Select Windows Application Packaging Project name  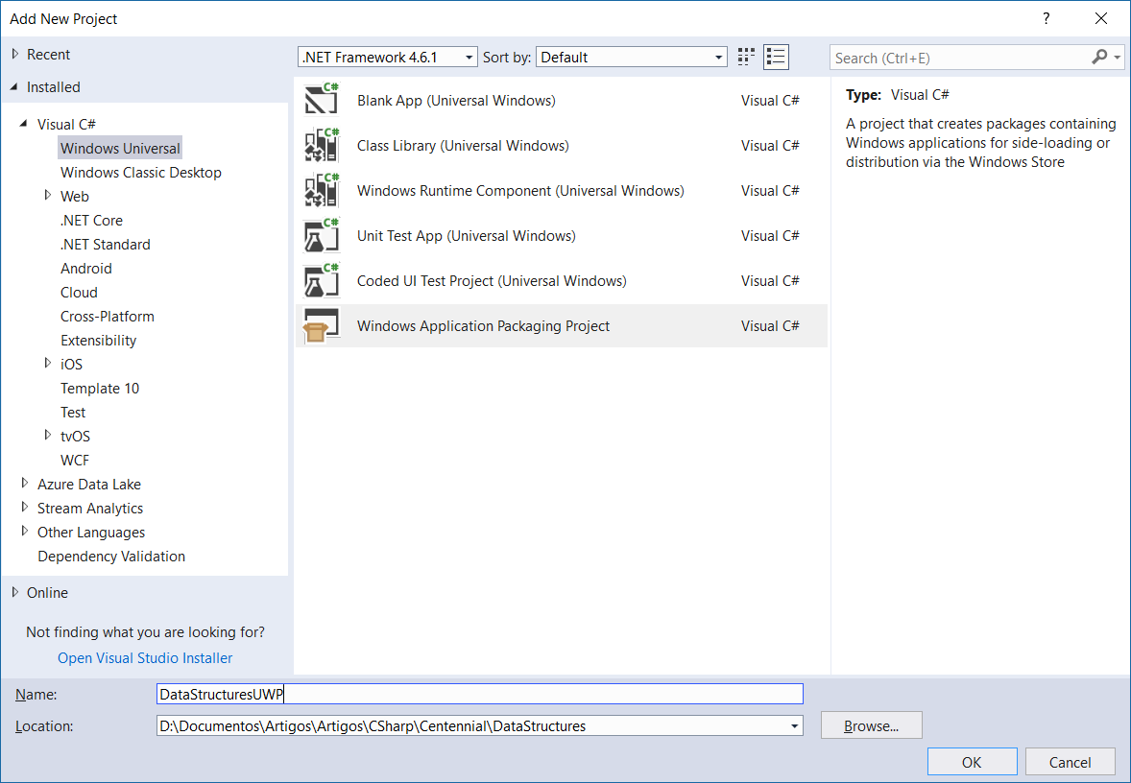pos(483,326)
